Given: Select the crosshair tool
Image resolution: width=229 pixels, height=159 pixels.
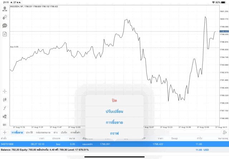Looking at the screenshot, I should coord(5,91).
